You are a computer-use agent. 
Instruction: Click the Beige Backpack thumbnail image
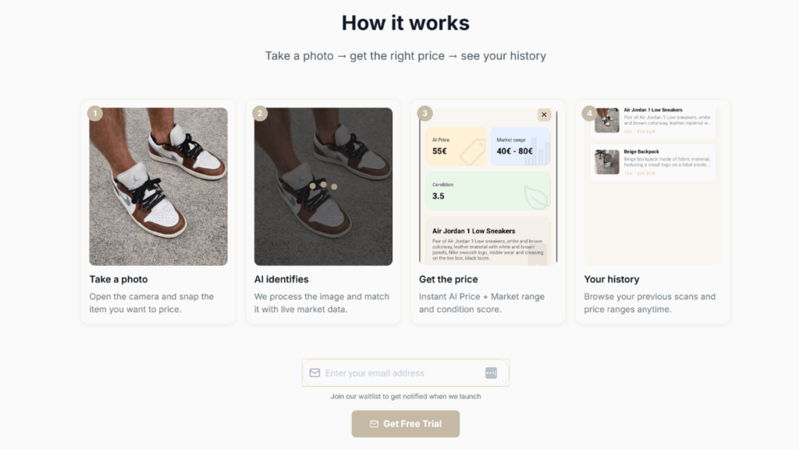[607, 161]
